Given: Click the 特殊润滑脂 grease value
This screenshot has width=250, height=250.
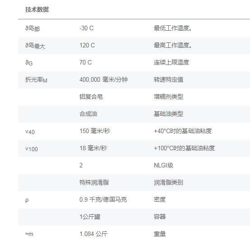Looking at the screenshot, I should pyautogui.click(x=94, y=182).
